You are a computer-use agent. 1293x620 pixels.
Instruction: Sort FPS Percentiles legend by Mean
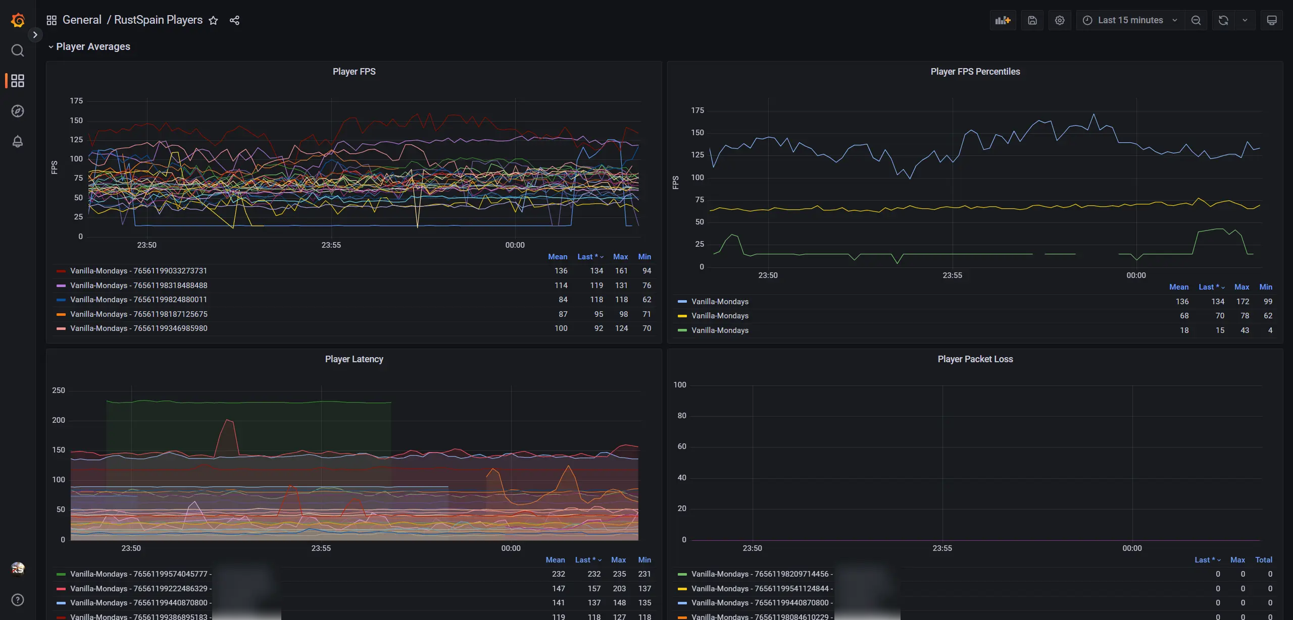(1179, 287)
